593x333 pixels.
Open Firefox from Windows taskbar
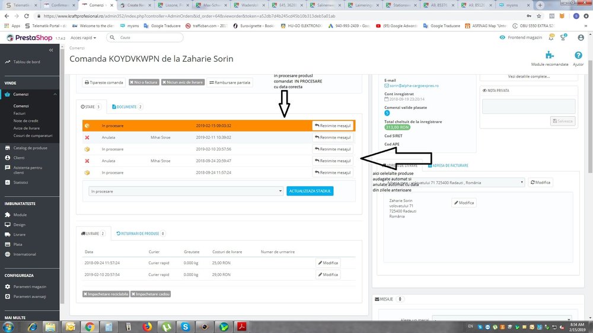click(x=147, y=326)
